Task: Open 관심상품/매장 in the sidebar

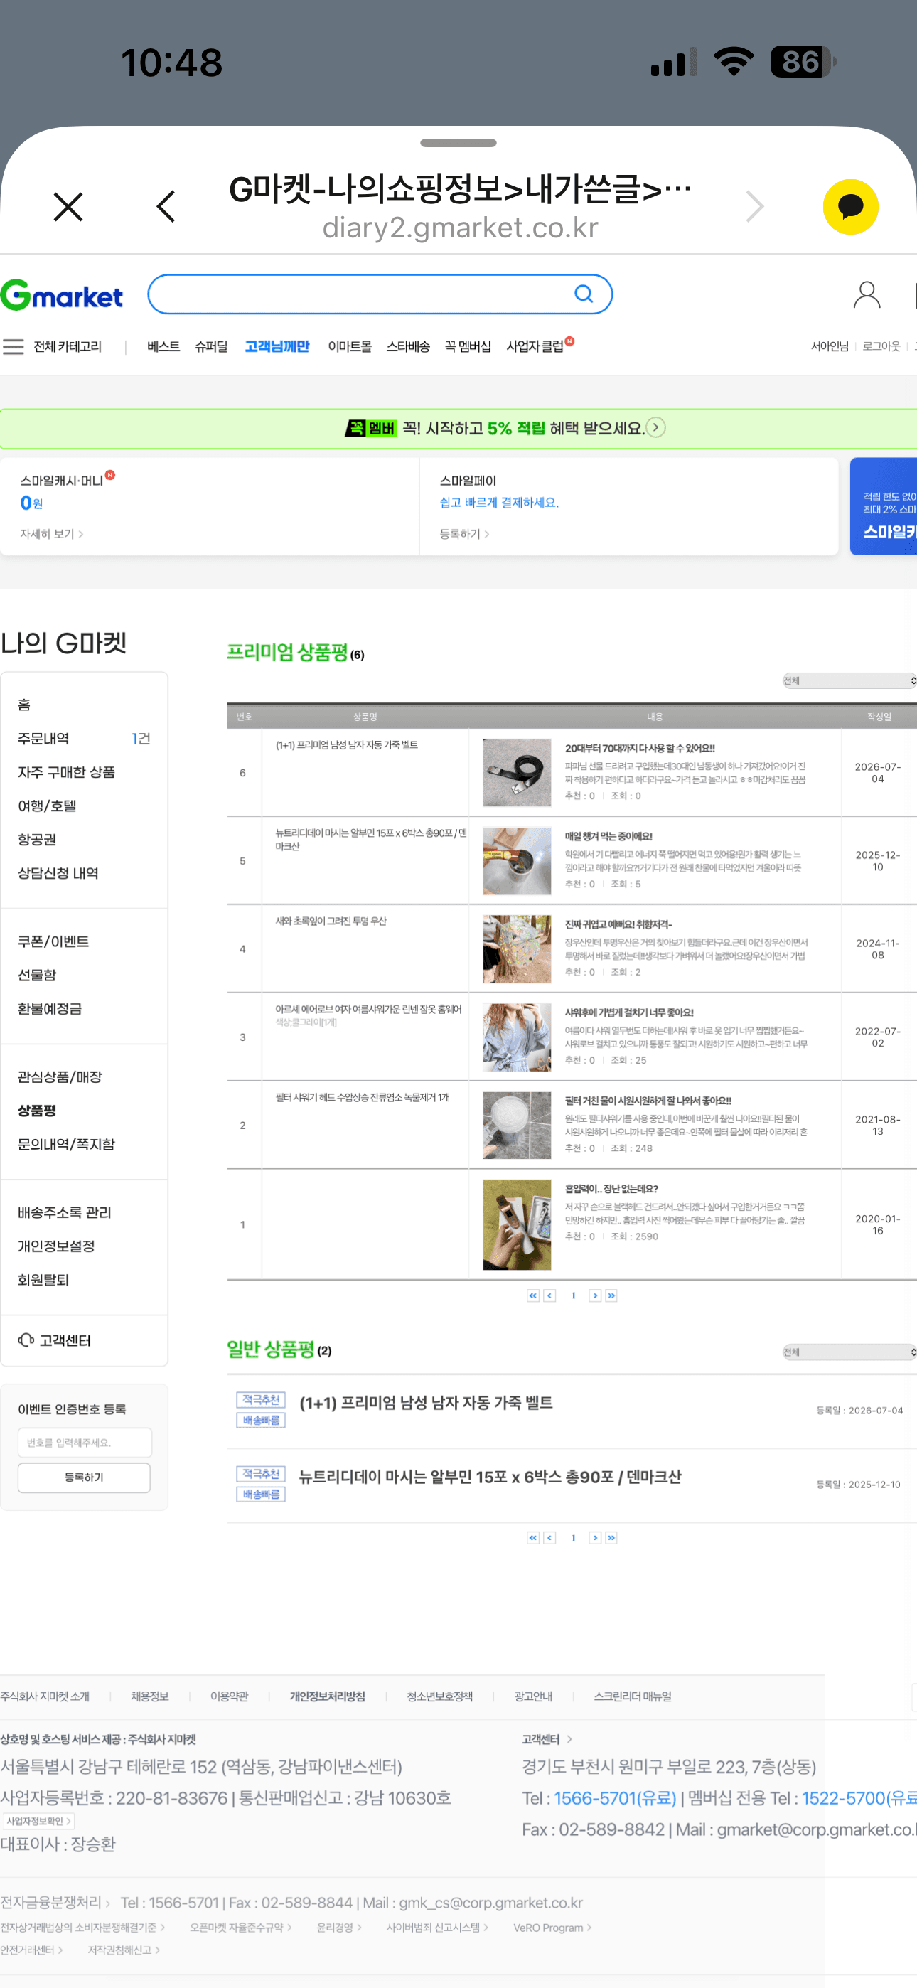Action: tap(60, 1076)
